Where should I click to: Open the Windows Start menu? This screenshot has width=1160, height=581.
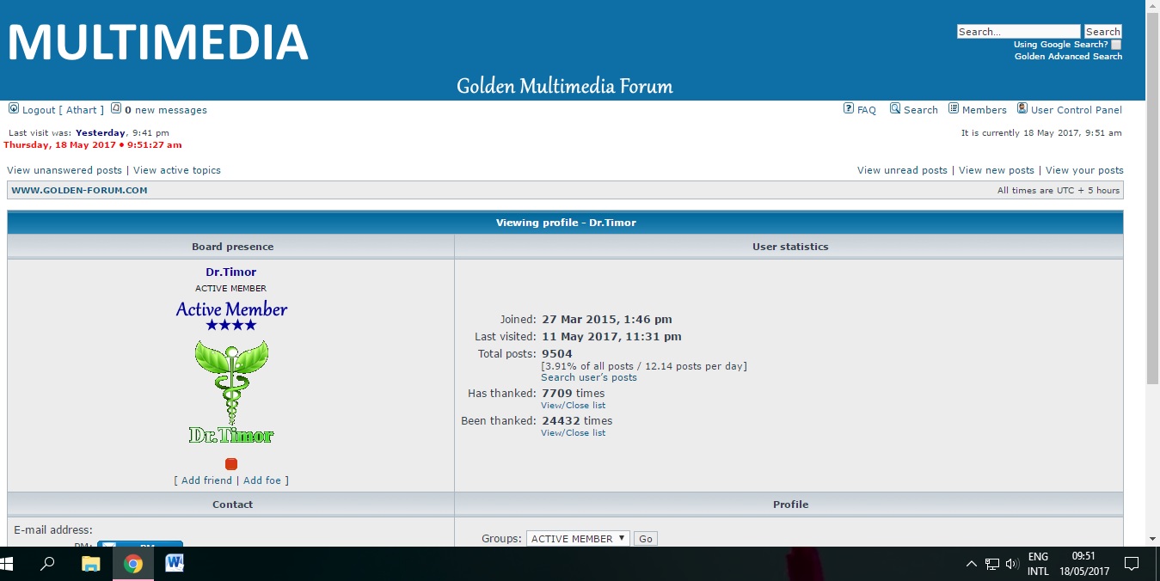pos(7,564)
